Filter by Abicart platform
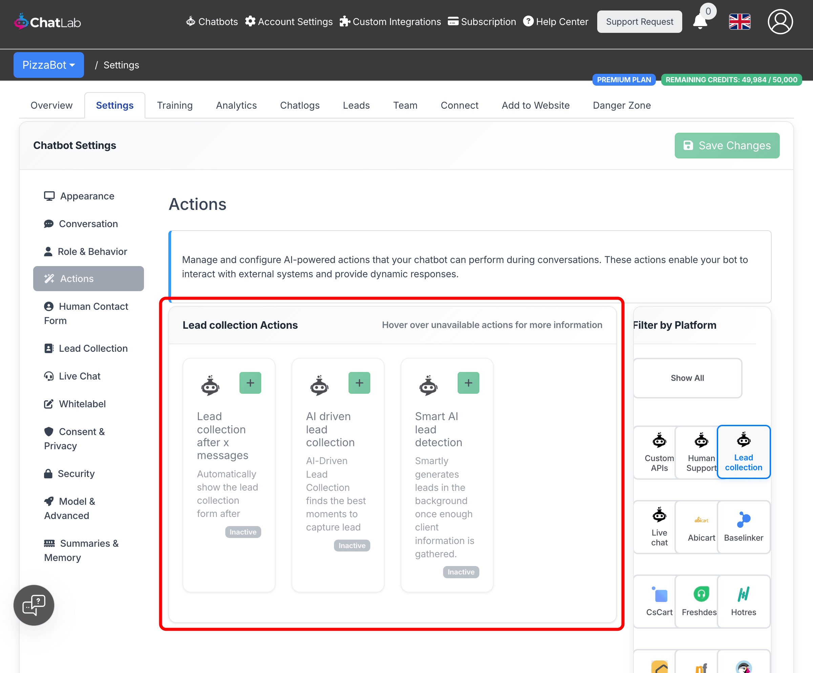813x673 pixels. (x=701, y=527)
